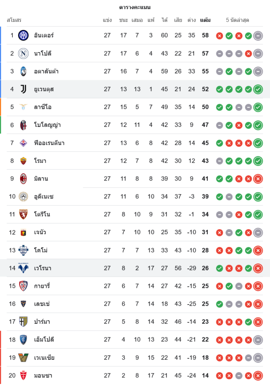Click the ตารางคะแนน standings title
Screen dimensions: 270x389
pyautogui.click(x=135, y=7)
